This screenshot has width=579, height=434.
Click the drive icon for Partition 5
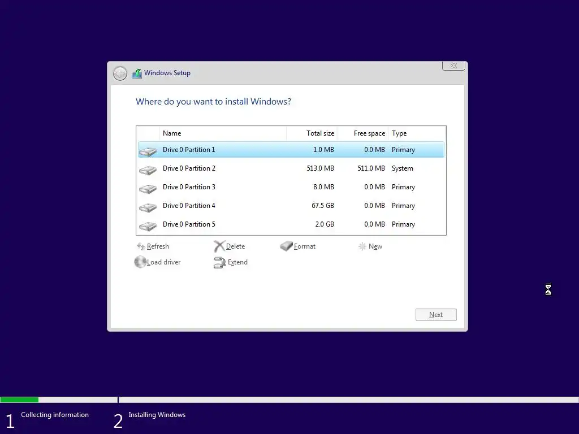pyautogui.click(x=148, y=226)
